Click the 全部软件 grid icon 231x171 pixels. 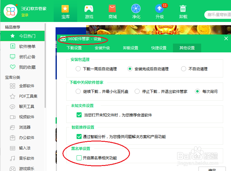13,86
